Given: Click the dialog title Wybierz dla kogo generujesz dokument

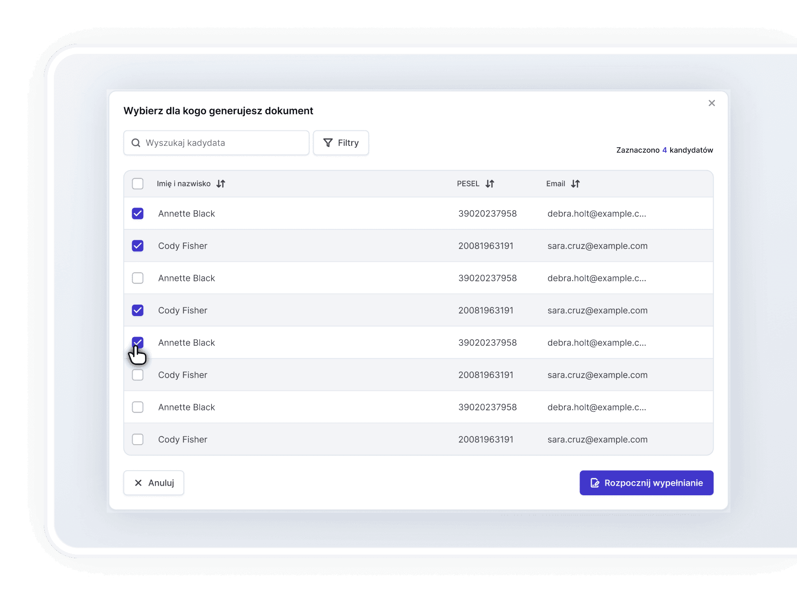Looking at the screenshot, I should (218, 111).
